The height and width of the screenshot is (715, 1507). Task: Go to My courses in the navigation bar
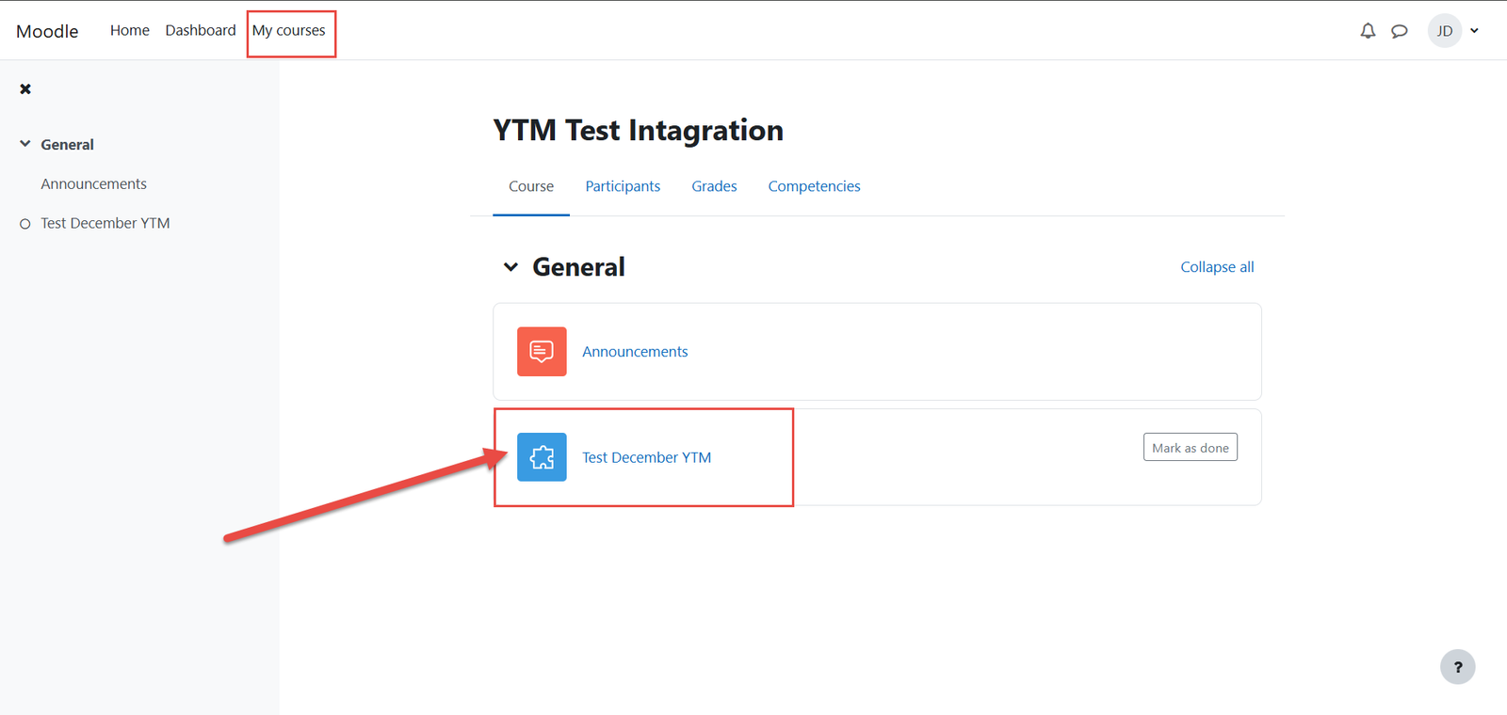pyautogui.click(x=288, y=31)
